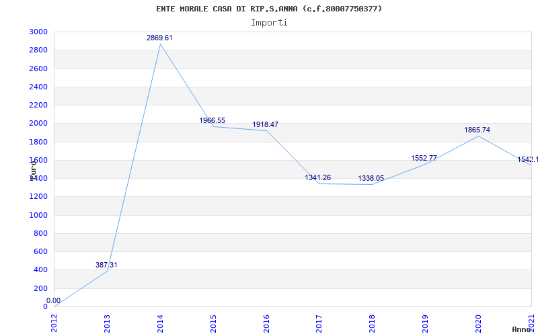Click the 1200 y-axis tick label
This screenshot has height=336, width=538.
coord(38,197)
